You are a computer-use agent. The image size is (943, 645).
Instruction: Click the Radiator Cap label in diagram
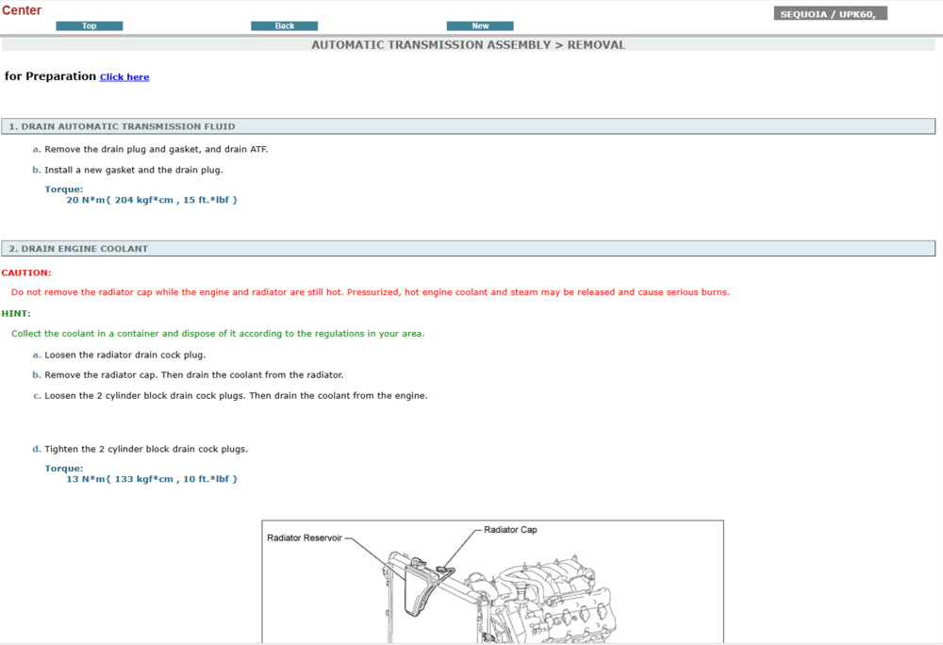click(510, 530)
